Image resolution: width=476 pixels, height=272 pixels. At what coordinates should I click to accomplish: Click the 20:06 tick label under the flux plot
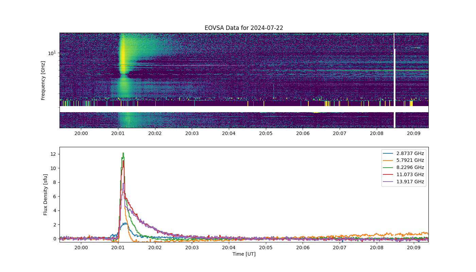tap(303, 248)
